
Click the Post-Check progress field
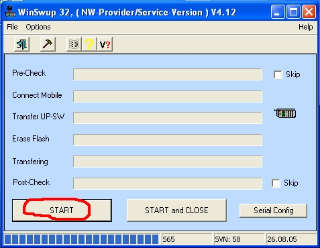(x=168, y=184)
